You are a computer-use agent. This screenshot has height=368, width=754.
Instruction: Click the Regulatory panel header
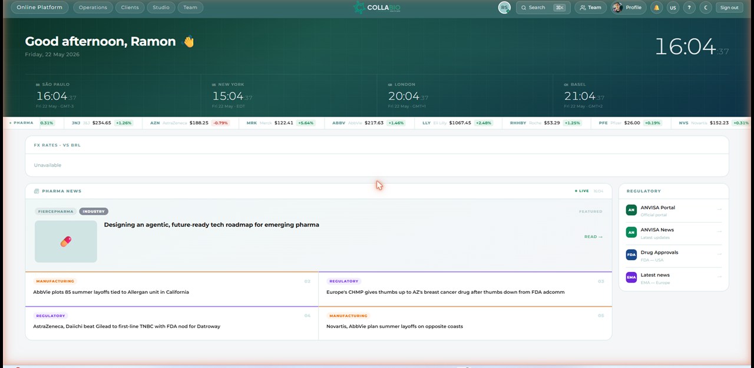pyautogui.click(x=643, y=191)
